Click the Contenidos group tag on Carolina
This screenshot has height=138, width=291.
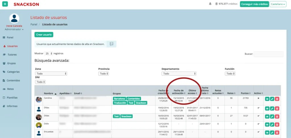[x=134, y=99]
